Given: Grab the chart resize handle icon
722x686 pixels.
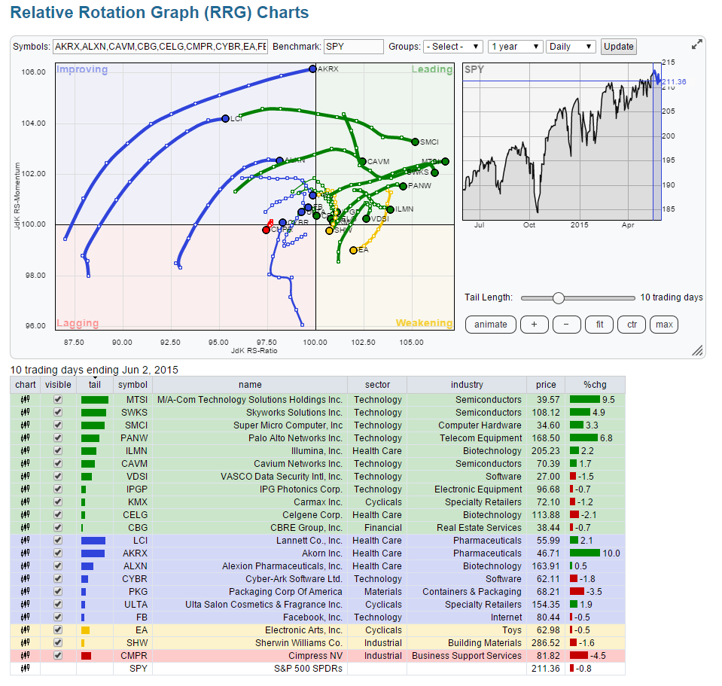Looking at the screenshot, I should click(698, 350).
